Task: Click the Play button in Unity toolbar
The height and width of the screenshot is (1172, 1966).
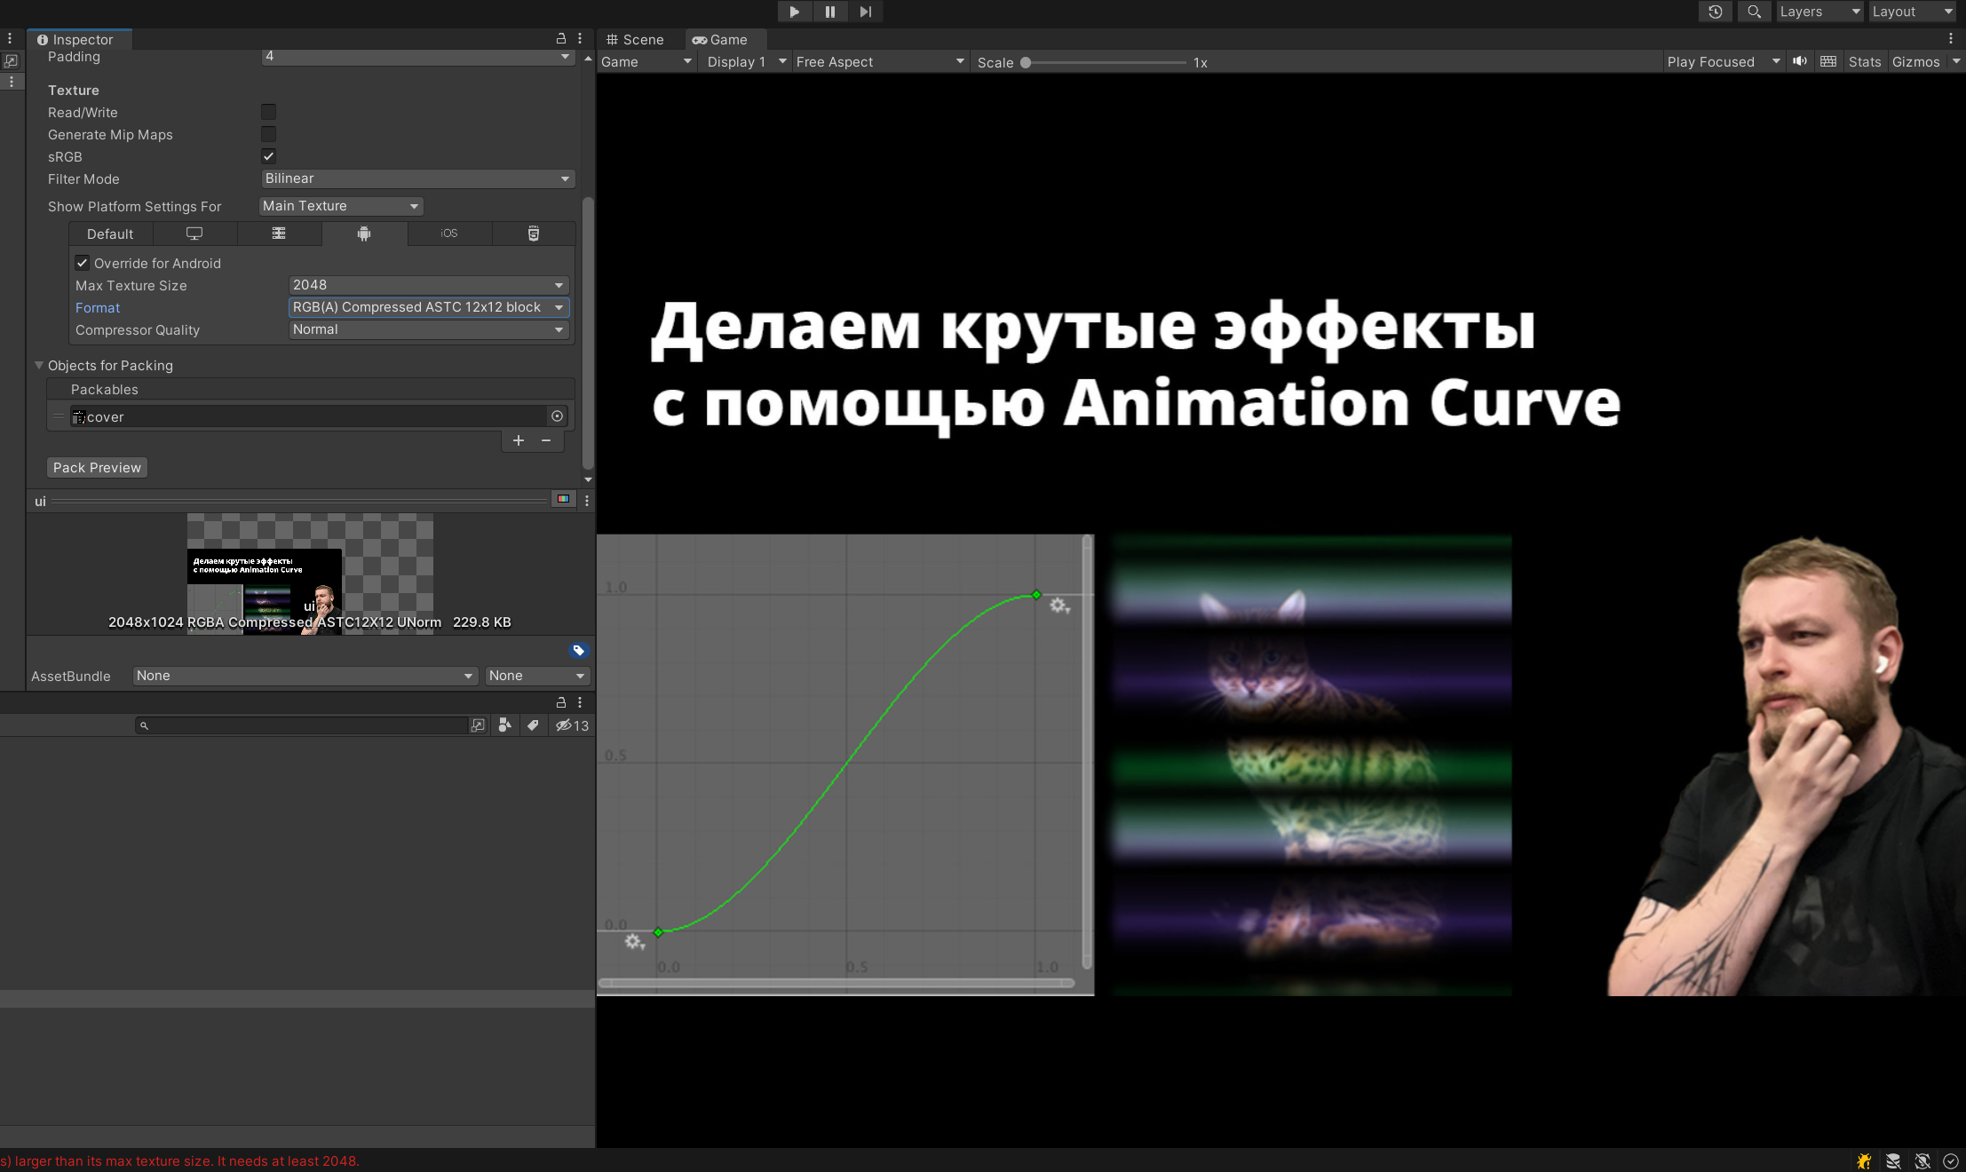Action: click(791, 12)
